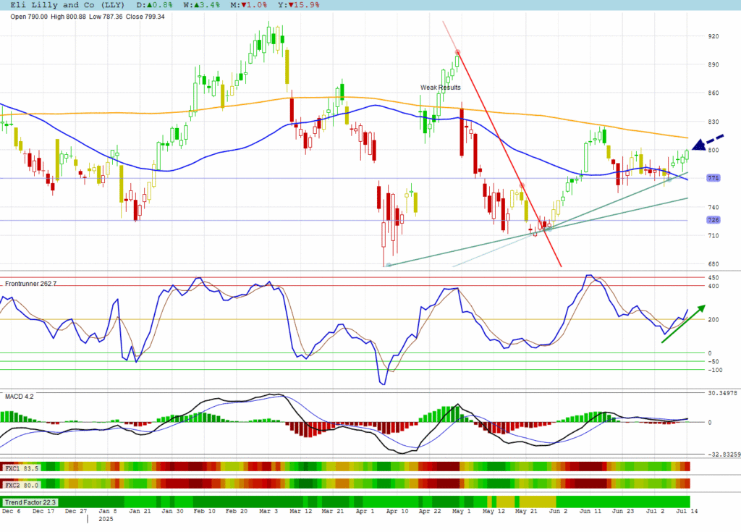Click the -100 Frontrunner axis label
The image size is (741, 532).
coord(715,371)
